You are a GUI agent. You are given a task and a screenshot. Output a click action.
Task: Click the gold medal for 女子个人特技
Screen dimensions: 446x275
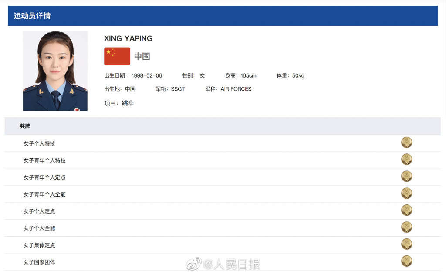pos(406,143)
